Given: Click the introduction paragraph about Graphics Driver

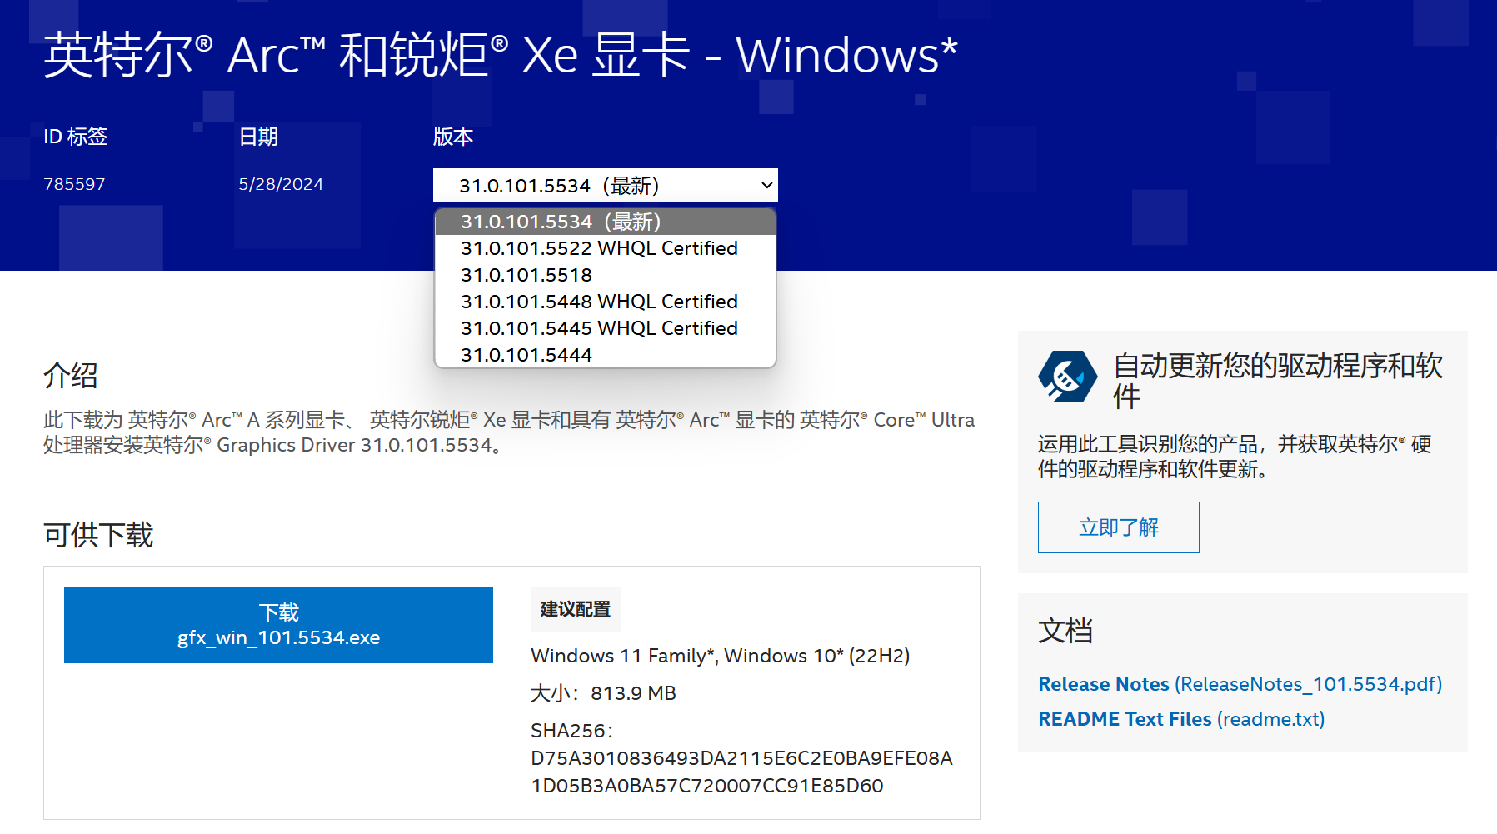Looking at the screenshot, I should pyautogui.click(x=509, y=432).
